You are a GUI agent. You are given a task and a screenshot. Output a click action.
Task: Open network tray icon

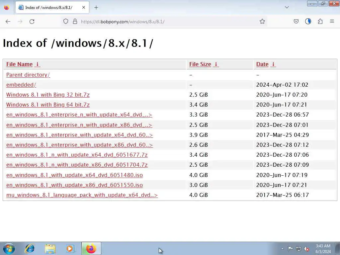[x=298, y=249]
